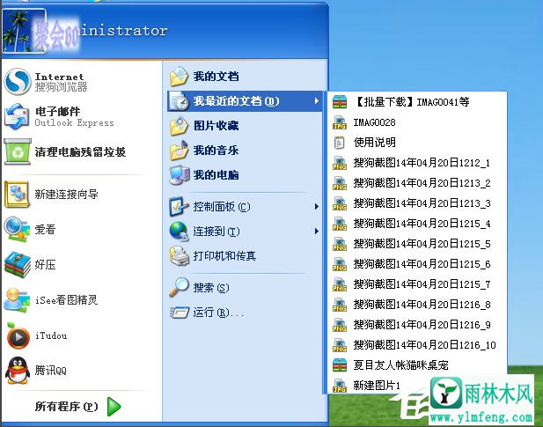Open 好压 archiver icon
This screenshot has width=543, height=427.
[18, 265]
